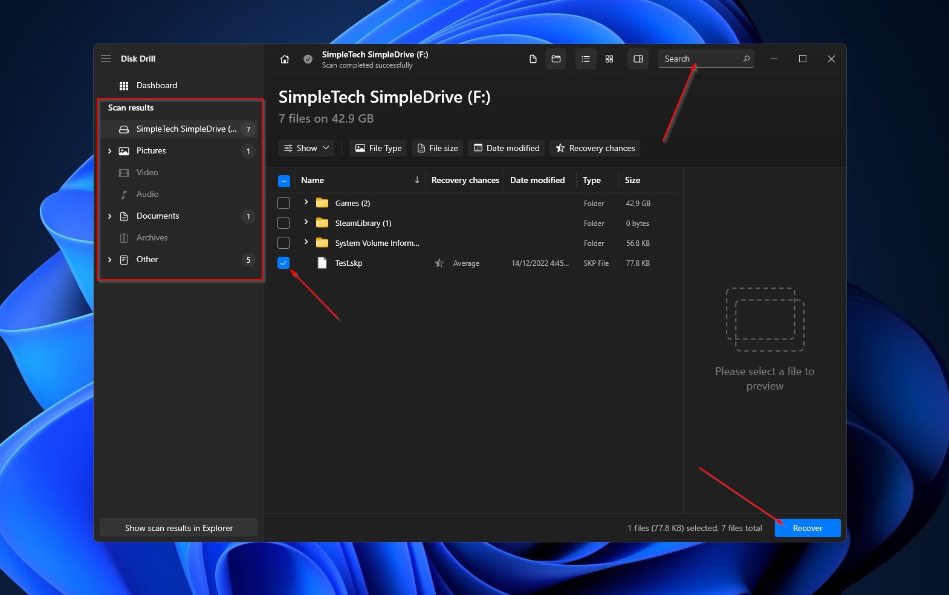Open the Show filter dropdown
The height and width of the screenshot is (595, 949).
point(306,148)
